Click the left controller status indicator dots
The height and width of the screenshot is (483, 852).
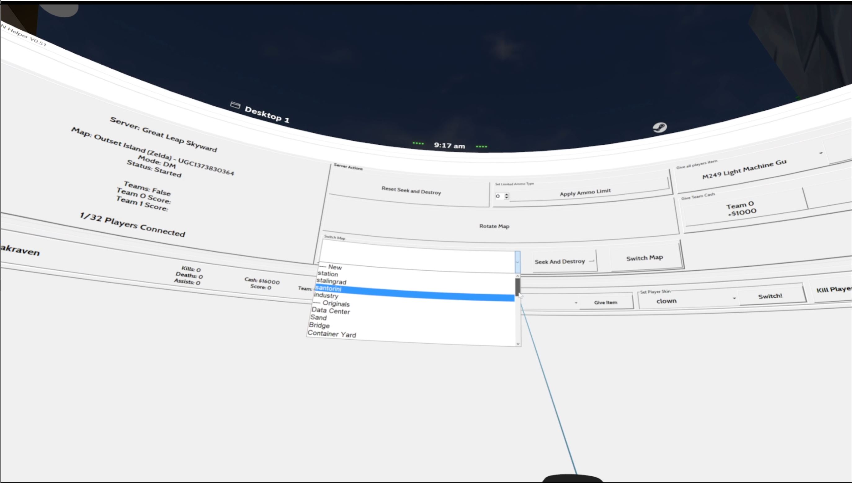[418, 143]
